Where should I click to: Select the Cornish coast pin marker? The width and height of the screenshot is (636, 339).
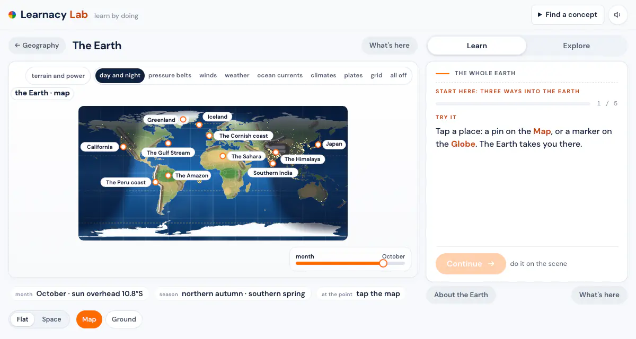pyautogui.click(x=209, y=136)
